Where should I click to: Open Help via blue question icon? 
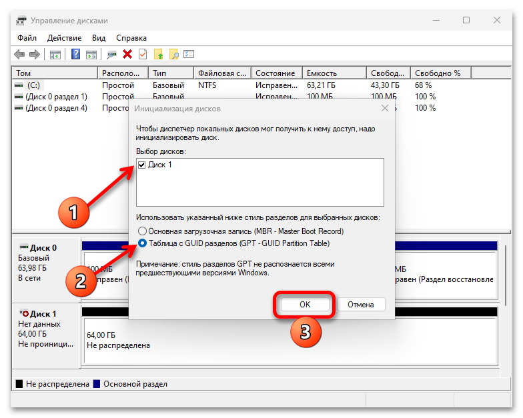pos(76,54)
